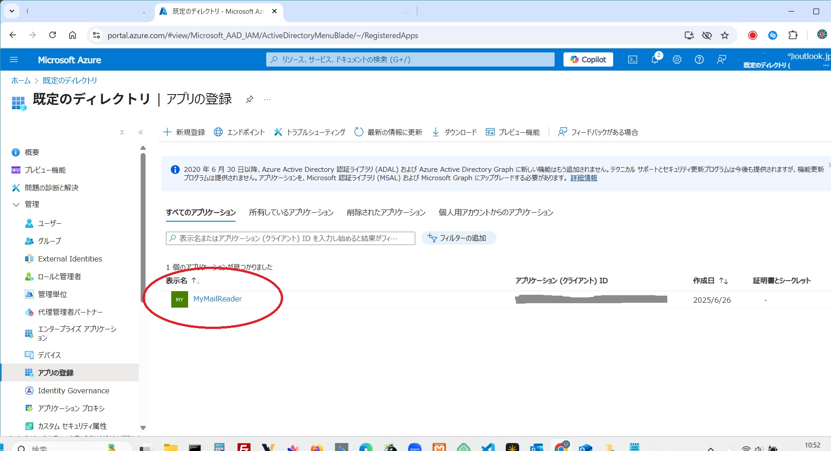
Task: Pin the アプリの登録 page
Action: (x=249, y=99)
